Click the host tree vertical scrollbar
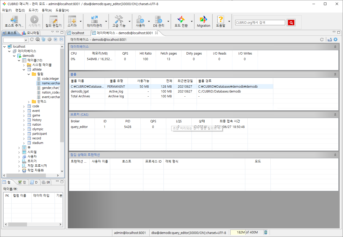The width and height of the screenshot is (343, 237). (x=62, y=95)
